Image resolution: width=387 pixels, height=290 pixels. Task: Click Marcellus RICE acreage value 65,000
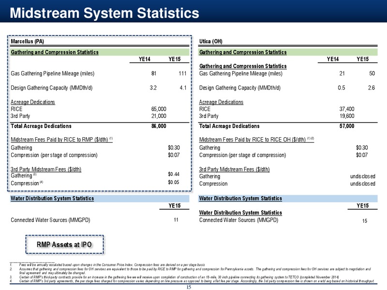pyautogui.click(x=159, y=109)
